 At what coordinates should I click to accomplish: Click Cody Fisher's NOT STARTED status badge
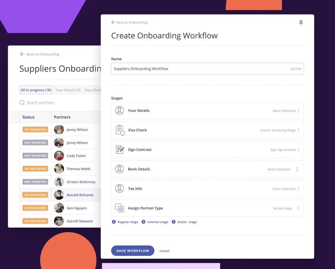35,156
